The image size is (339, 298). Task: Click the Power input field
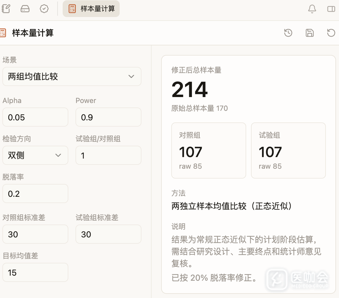108,117
